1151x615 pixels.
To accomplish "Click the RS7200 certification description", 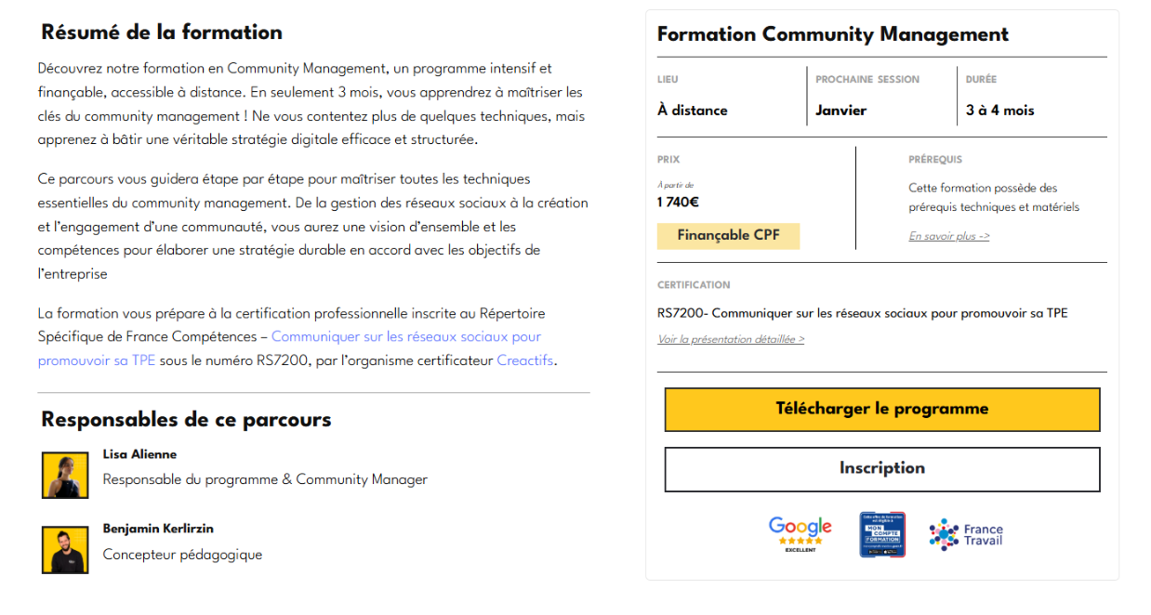I will click(x=861, y=313).
